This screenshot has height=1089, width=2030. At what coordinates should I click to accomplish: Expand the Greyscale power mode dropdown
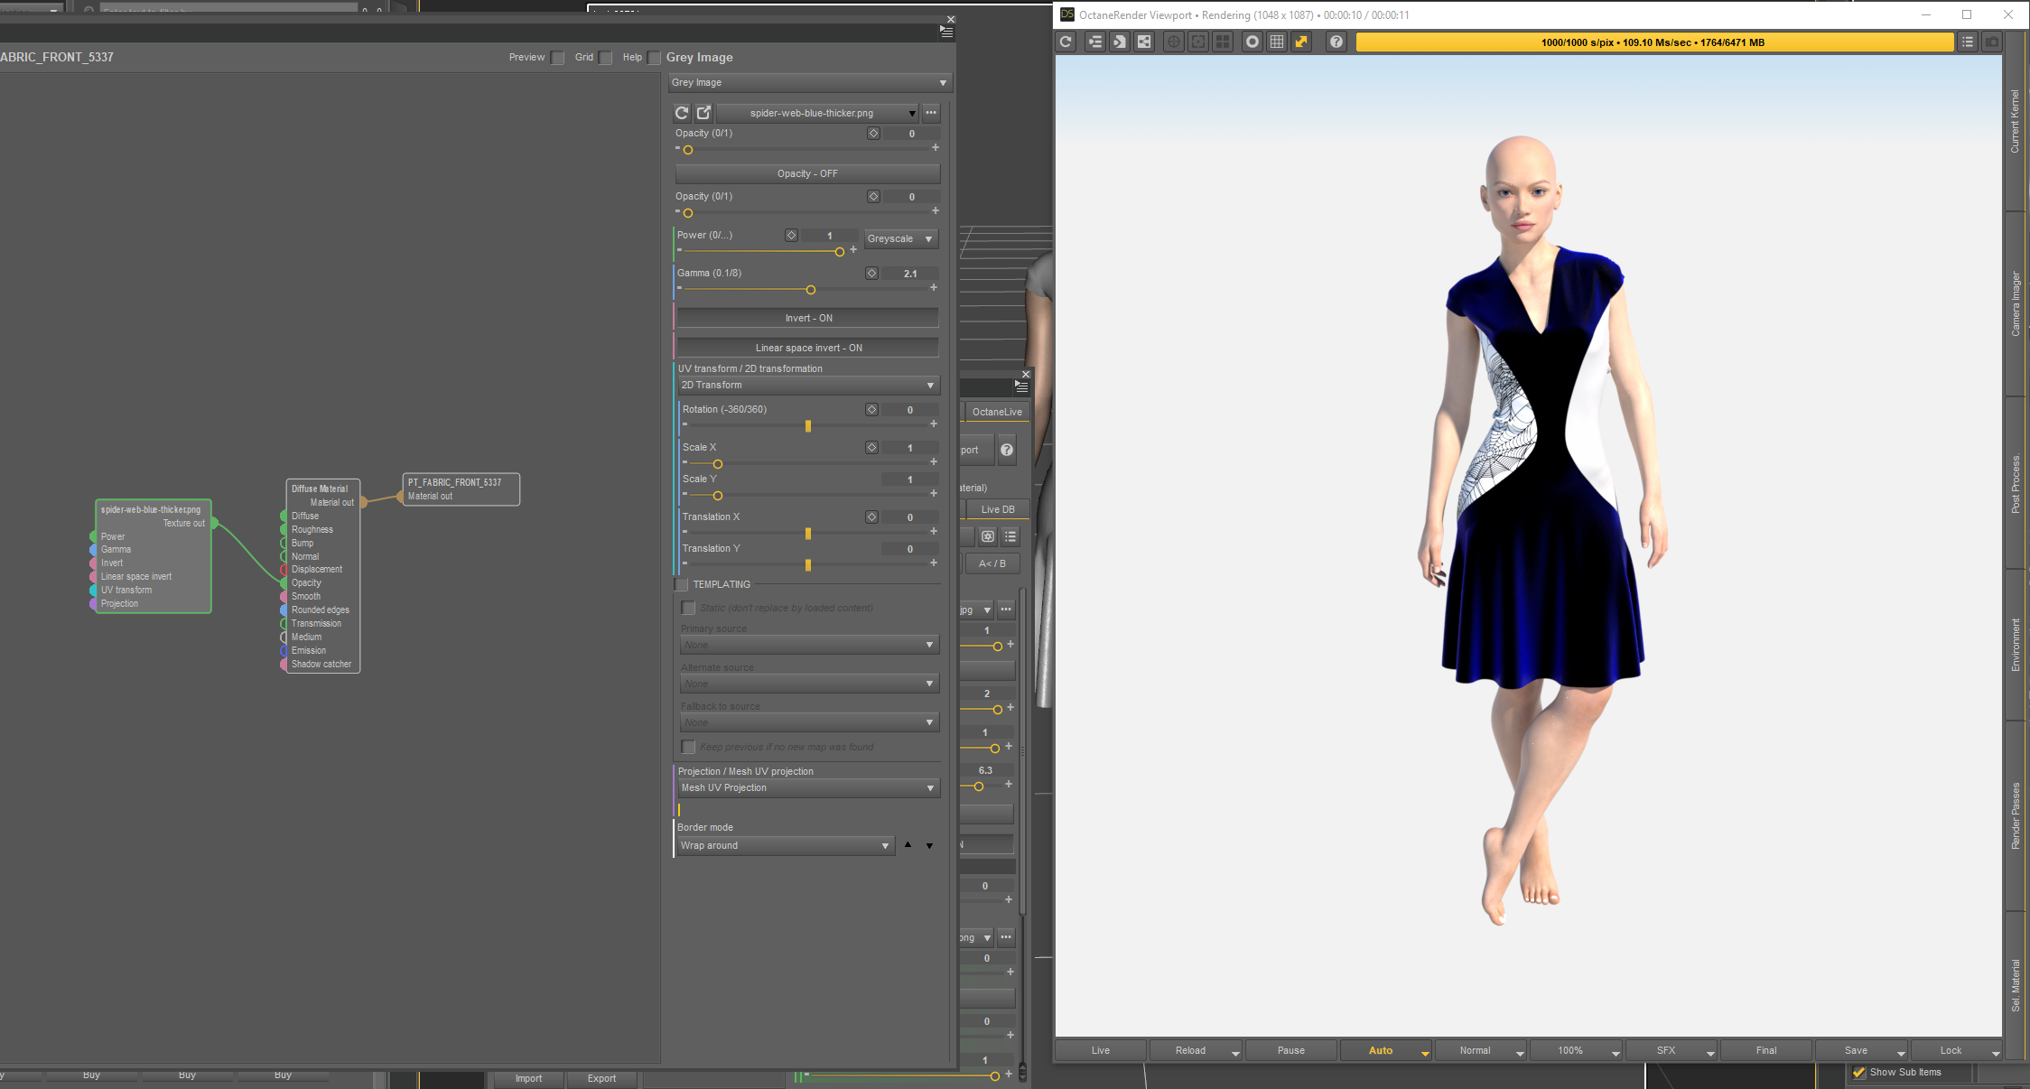900,239
